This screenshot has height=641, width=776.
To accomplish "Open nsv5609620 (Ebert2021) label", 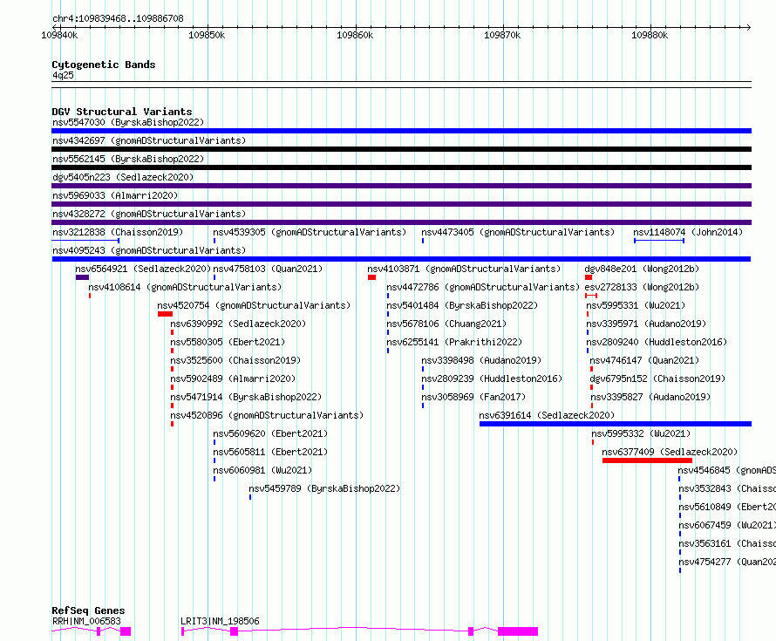I will pos(270,433).
